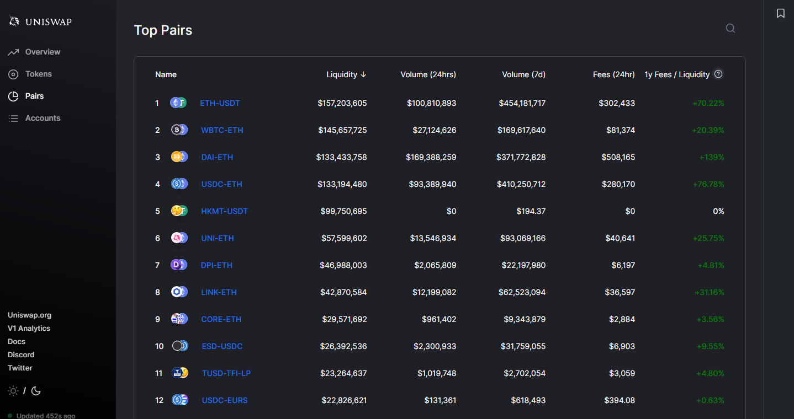Click the WBTC-ETH pair token icon
The image size is (794, 419).
tap(179, 130)
